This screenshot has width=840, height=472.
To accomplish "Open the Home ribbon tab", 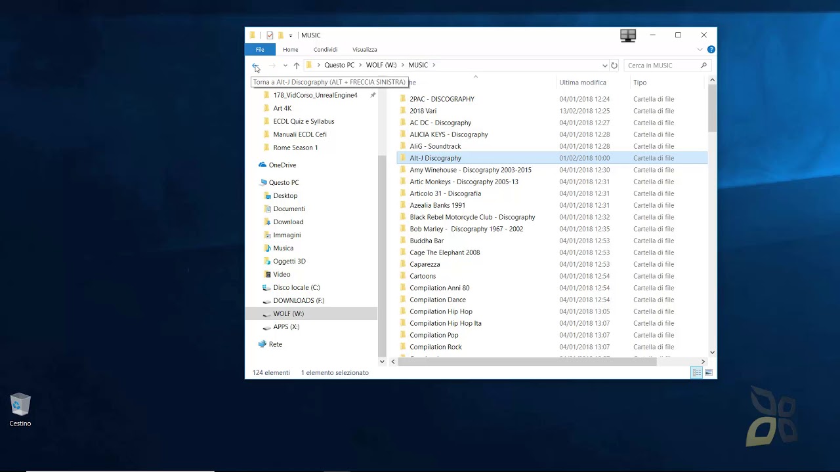I will pos(291,50).
